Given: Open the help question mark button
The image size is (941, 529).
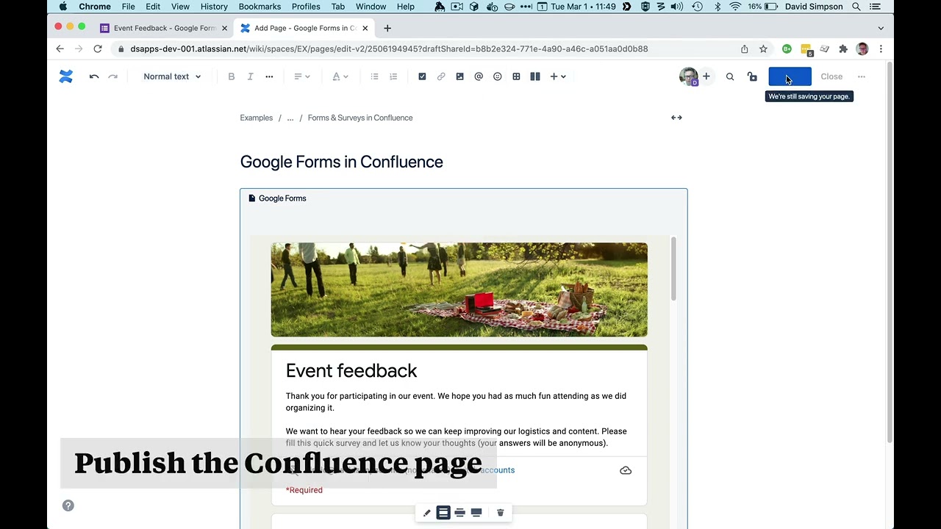Looking at the screenshot, I should pyautogui.click(x=68, y=505).
